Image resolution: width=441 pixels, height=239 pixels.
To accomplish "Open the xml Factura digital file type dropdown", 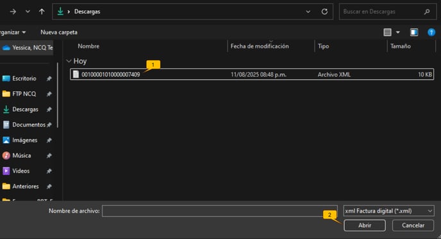I will [x=388, y=211].
